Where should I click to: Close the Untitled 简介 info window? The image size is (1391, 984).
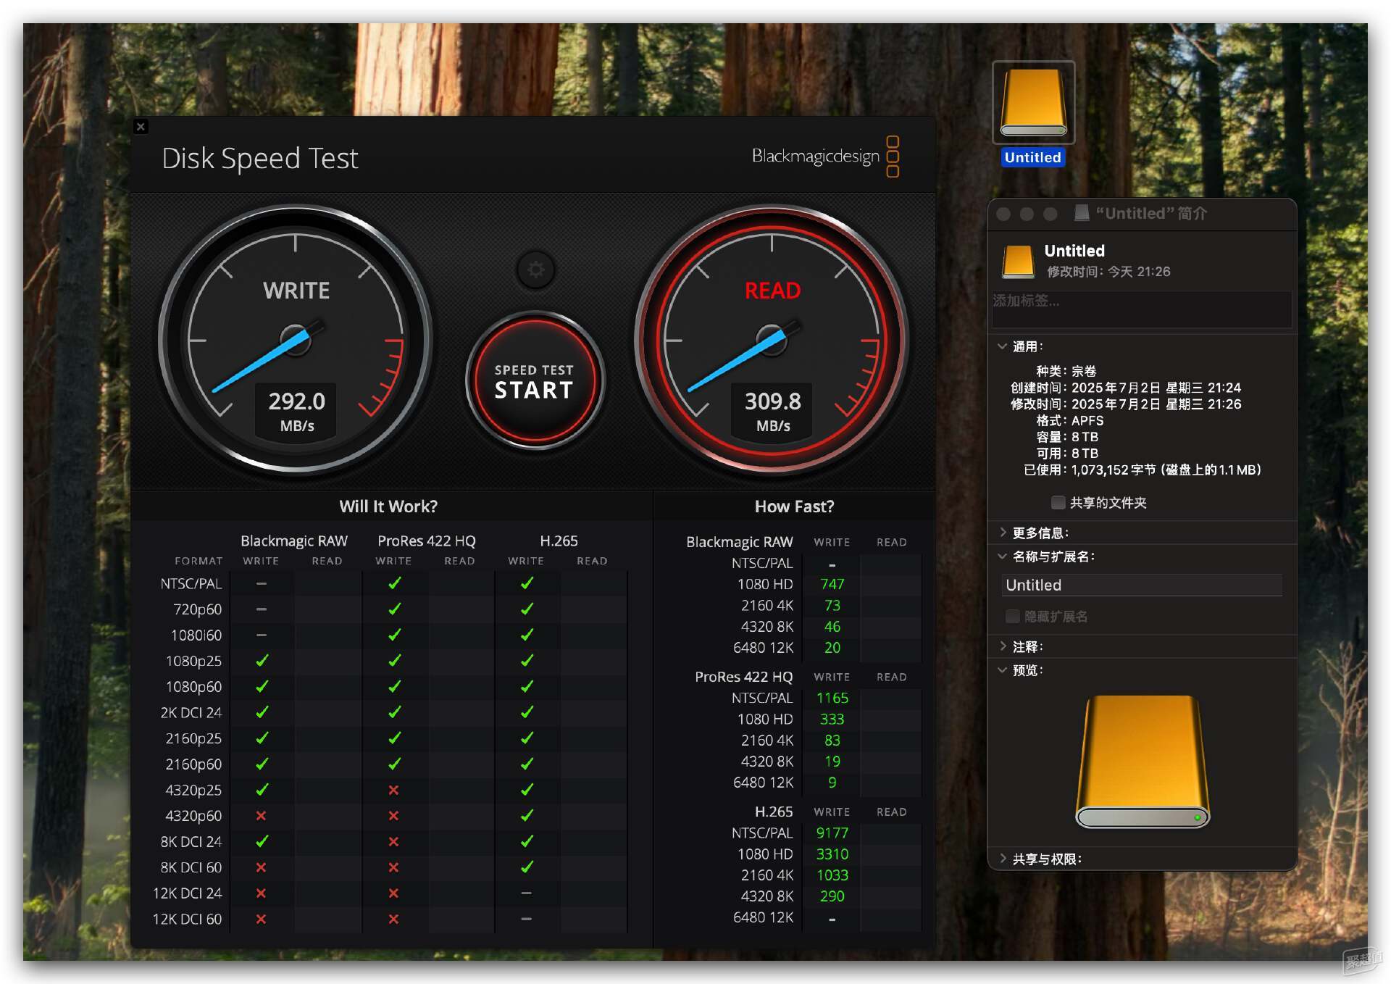click(x=1003, y=214)
